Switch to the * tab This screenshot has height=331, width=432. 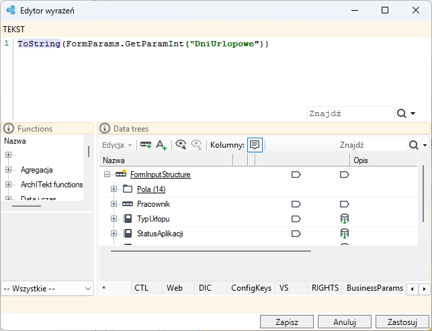[x=114, y=288]
